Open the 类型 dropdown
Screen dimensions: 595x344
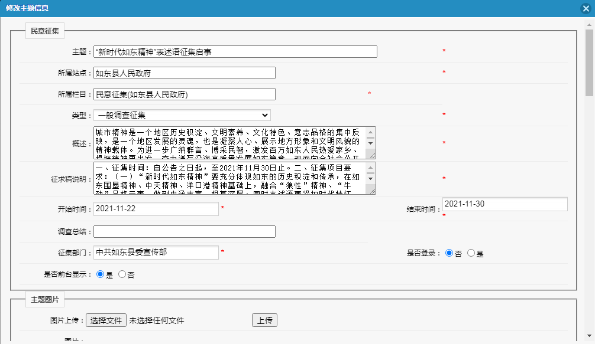[x=182, y=115]
